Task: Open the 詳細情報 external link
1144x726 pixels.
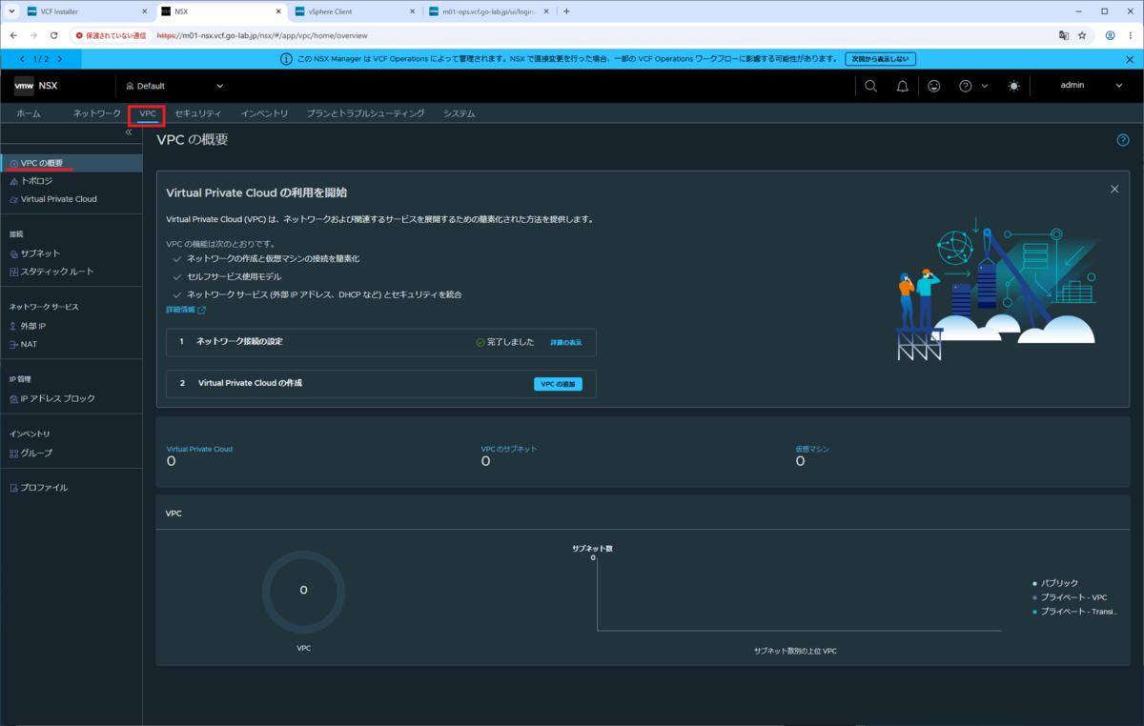Action: tap(186, 310)
